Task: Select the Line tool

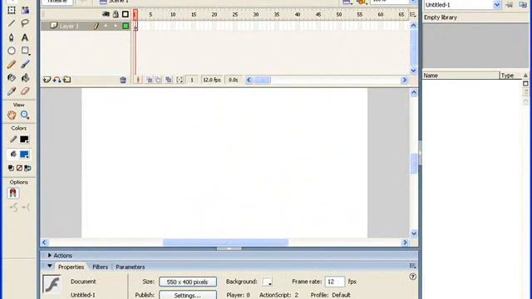Action: 12,23
